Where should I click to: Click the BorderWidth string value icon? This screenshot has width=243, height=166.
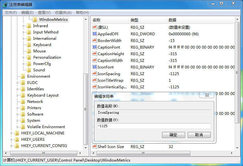pos(95,40)
